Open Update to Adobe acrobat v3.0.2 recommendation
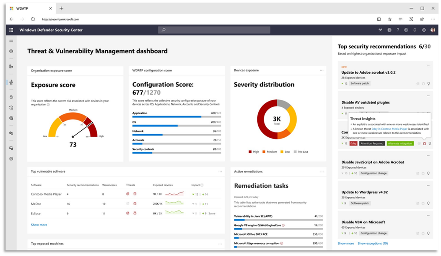This screenshot has height=256, width=441. (x=368, y=72)
